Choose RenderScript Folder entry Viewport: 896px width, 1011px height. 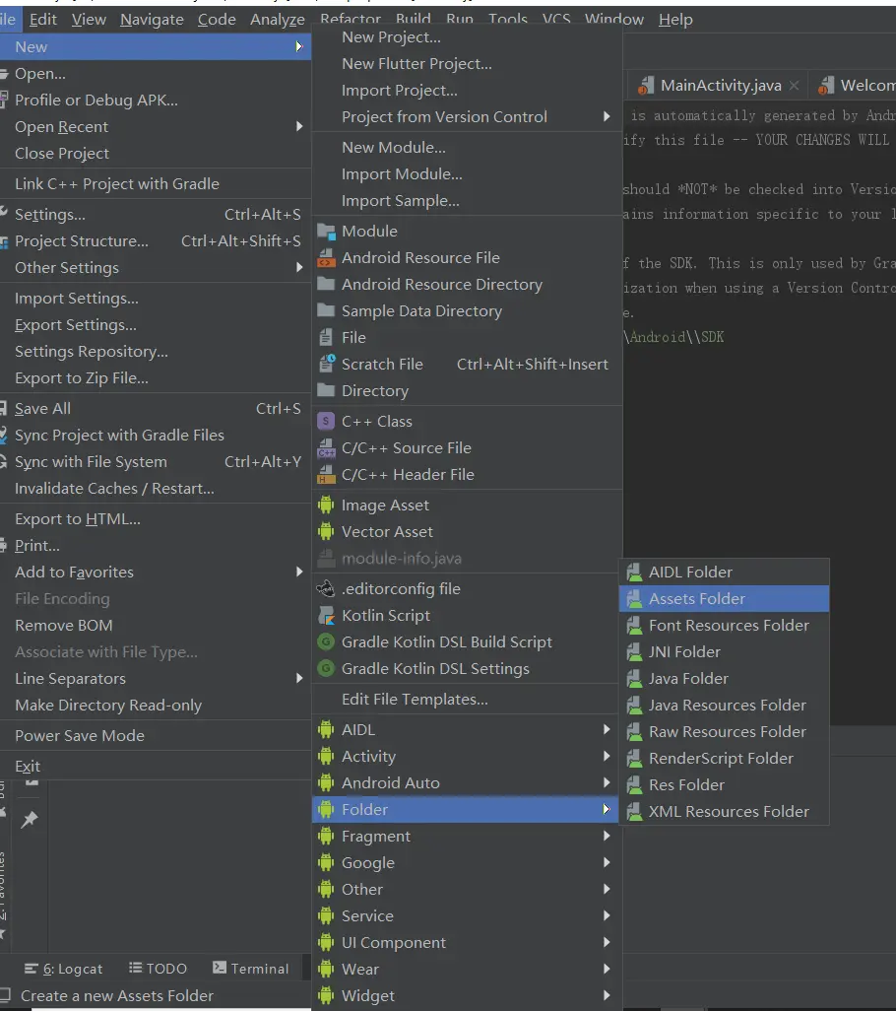click(x=724, y=759)
